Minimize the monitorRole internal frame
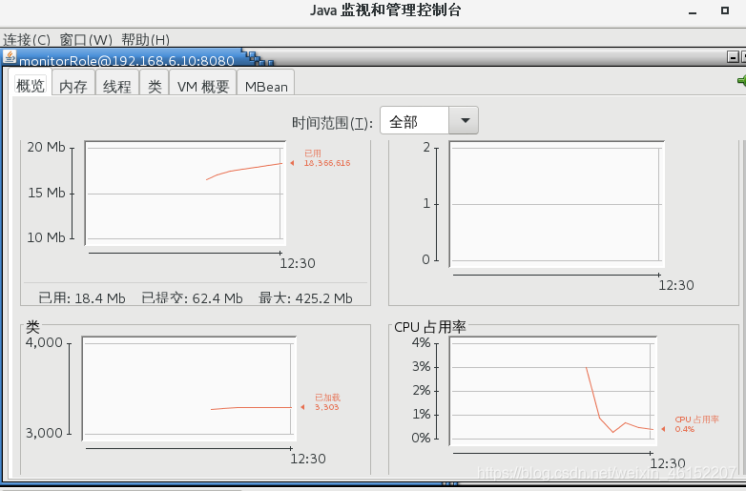The width and height of the screenshot is (746, 491). 733,57
